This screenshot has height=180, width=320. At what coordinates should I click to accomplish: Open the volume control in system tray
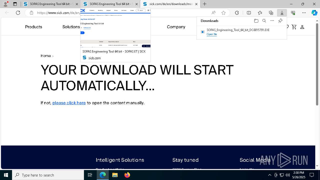(288, 175)
